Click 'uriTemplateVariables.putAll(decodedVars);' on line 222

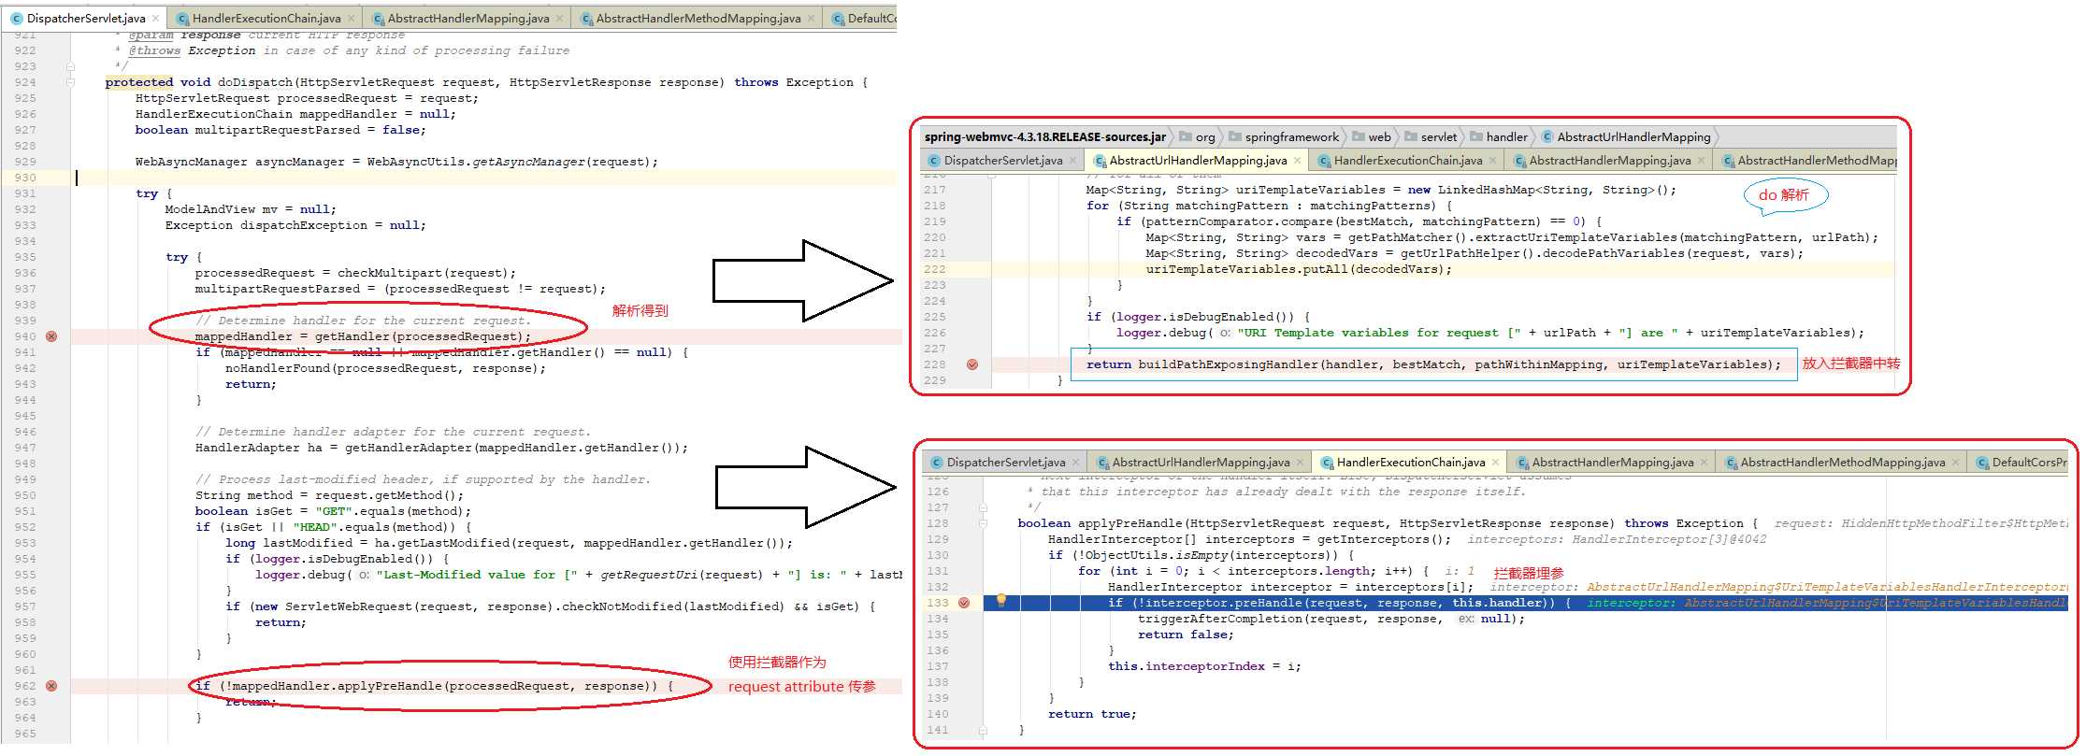pyautogui.click(x=1299, y=269)
